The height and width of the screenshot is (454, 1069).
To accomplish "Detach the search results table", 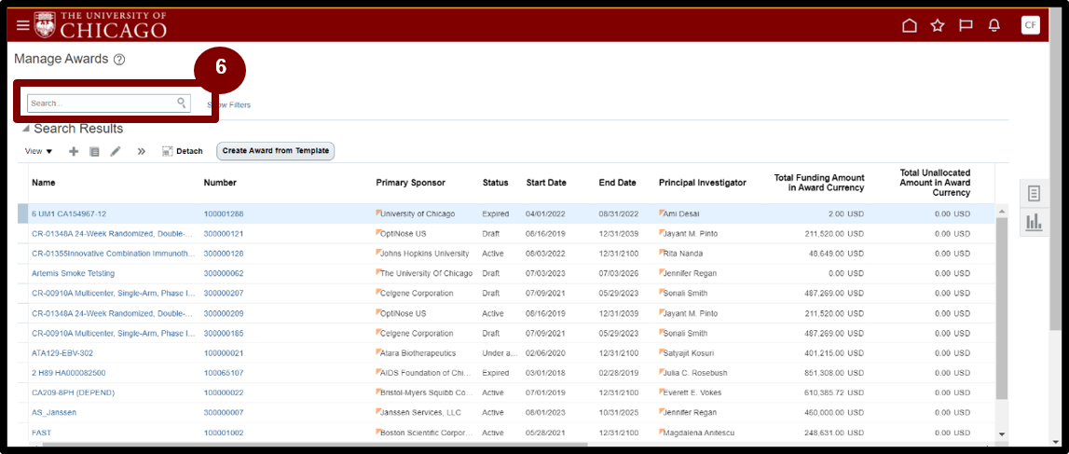I will tap(182, 151).
